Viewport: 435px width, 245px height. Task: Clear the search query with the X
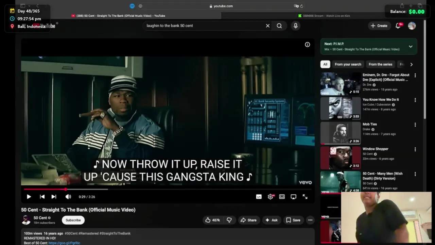(x=267, y=26)
